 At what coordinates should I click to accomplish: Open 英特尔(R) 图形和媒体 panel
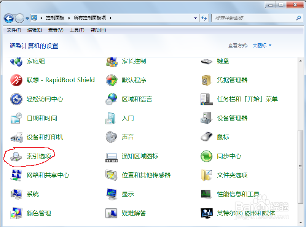pos(246,213)
